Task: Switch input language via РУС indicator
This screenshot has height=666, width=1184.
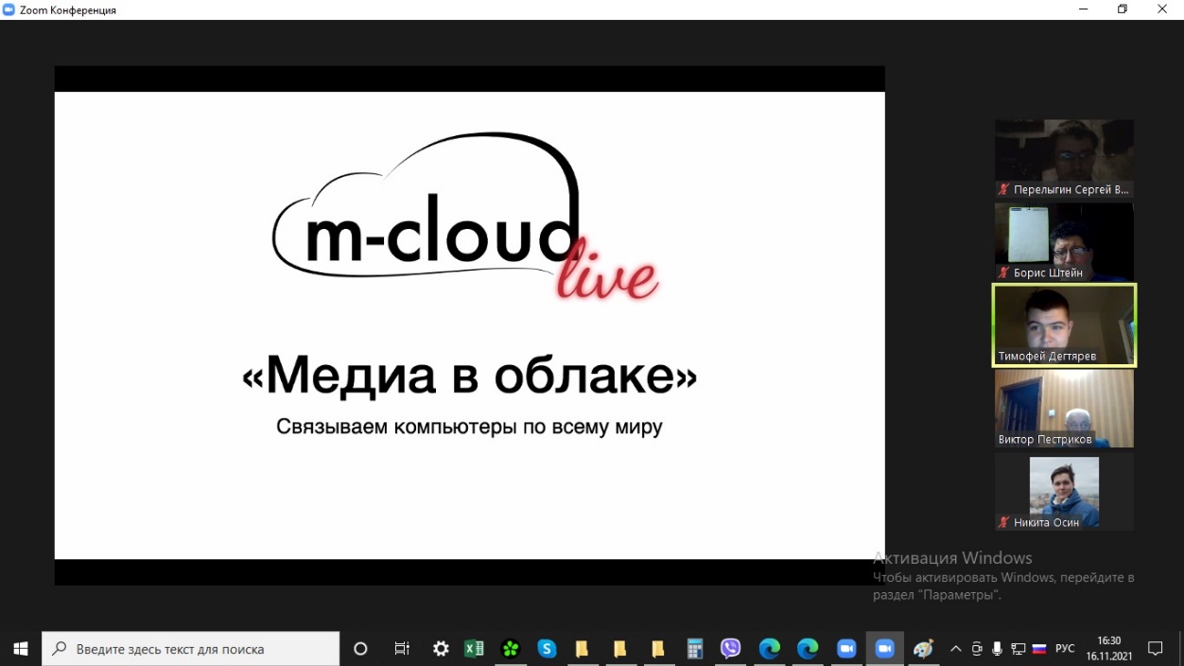Action: pos(1065,649)
